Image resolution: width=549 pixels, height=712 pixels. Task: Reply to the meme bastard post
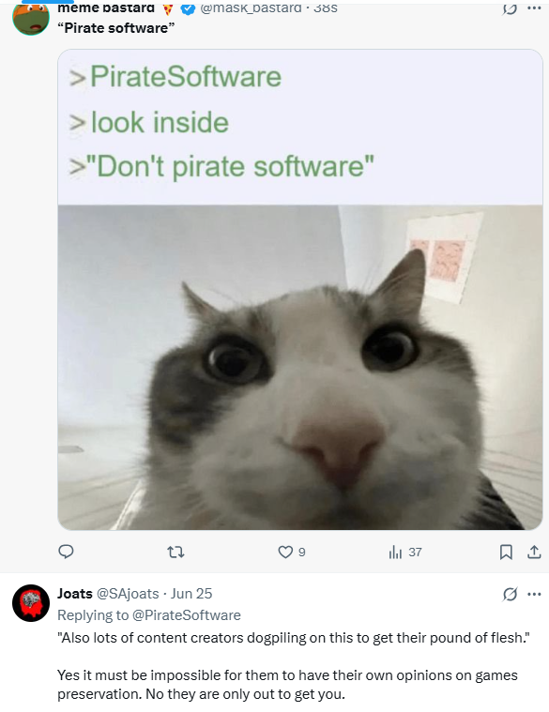(x=67, y=552)
